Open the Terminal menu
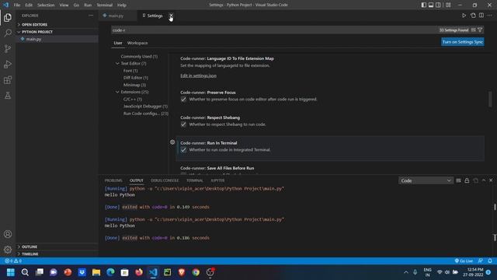Viewport: 497px width, 280px height. point(104,5)
